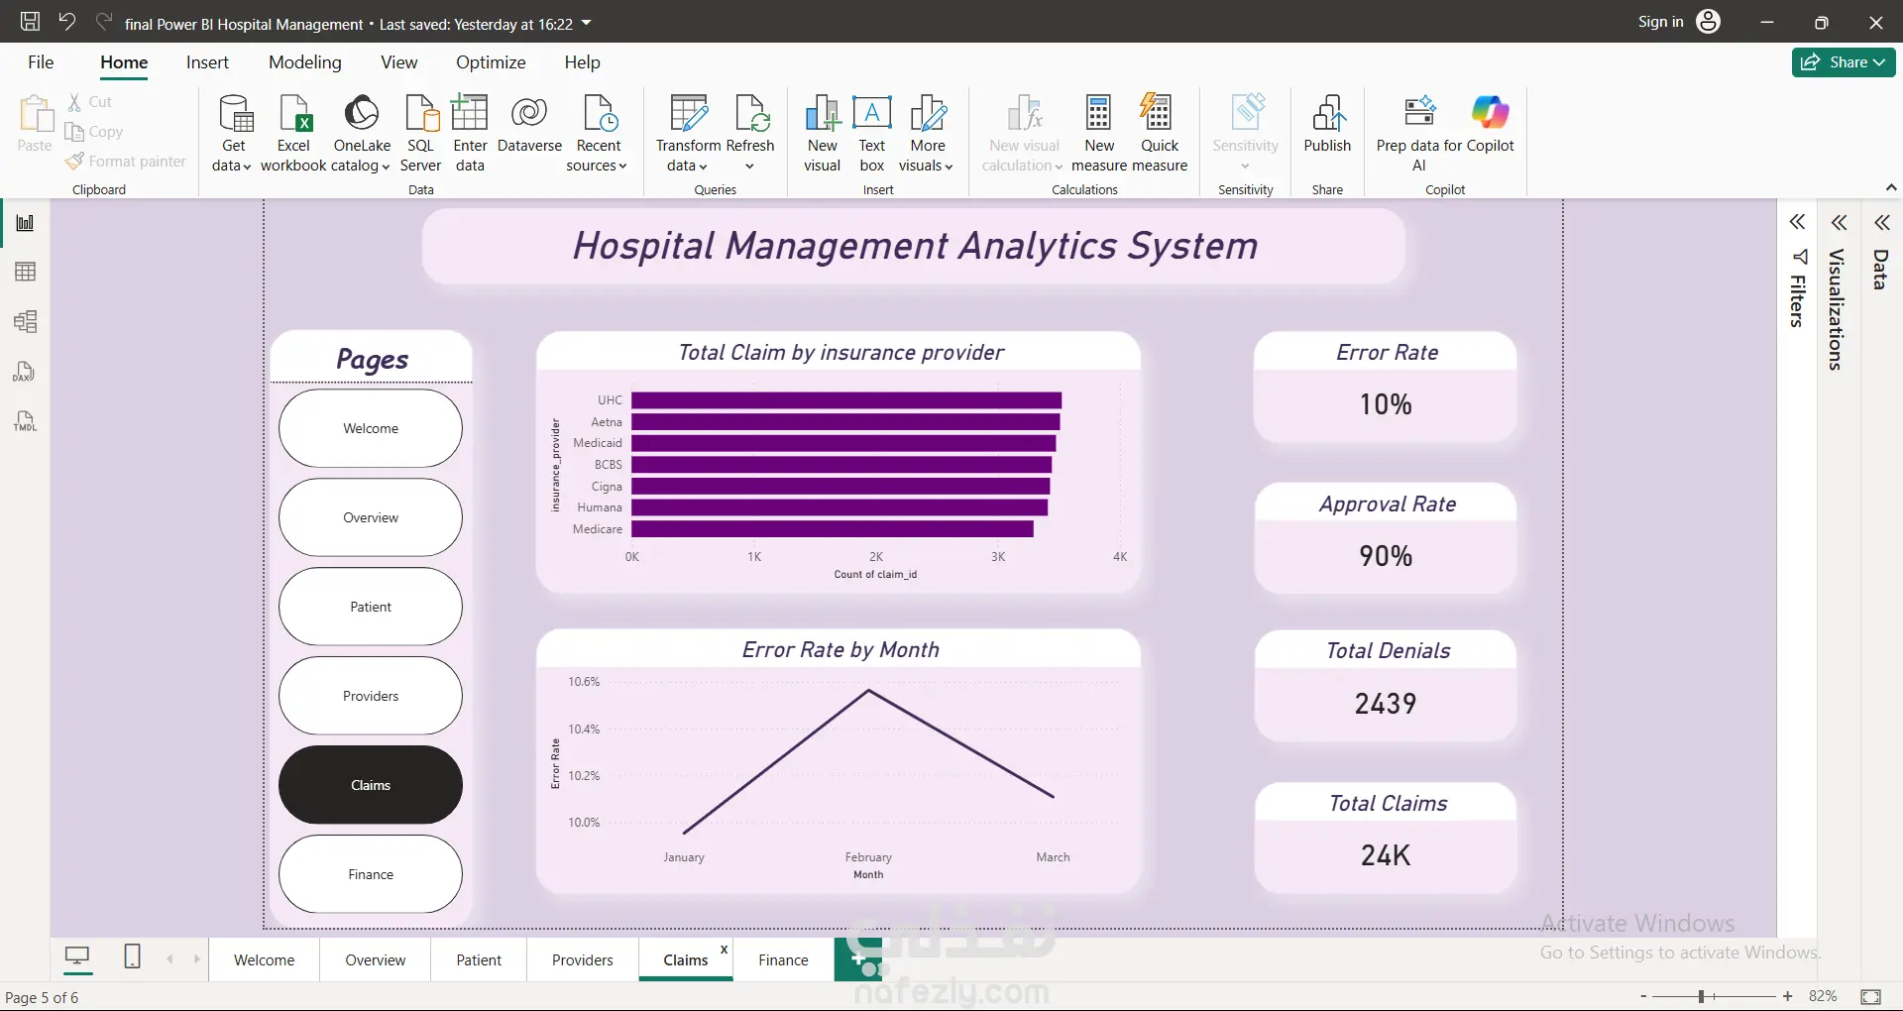Image resolution: width=1903 pixels, height=1011 pixels.
Task: Open Get data source picker
Action: (234, 134)
